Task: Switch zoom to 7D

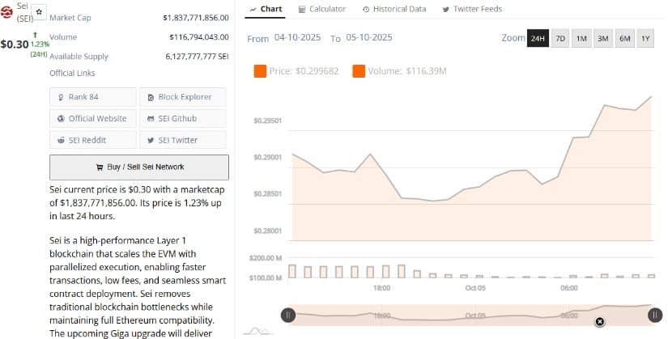Action: coord(560,39)
